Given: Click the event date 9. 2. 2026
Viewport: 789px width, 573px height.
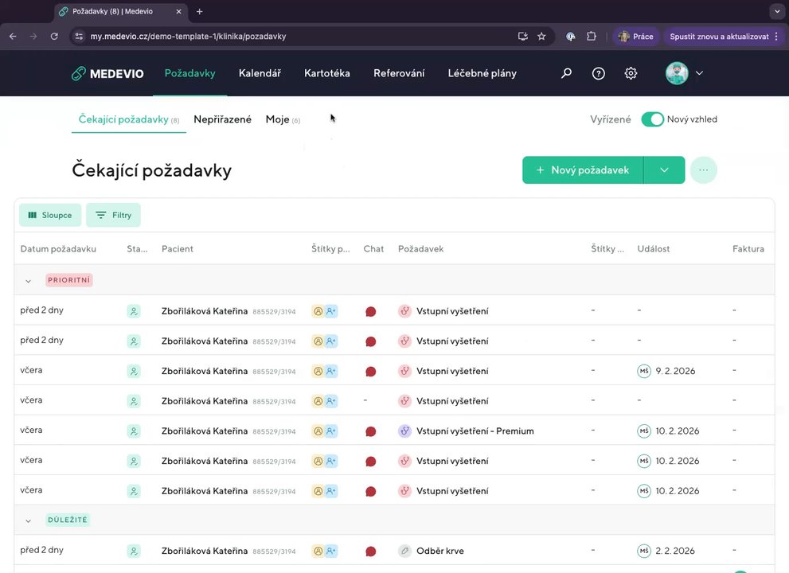Looking at the screenshot, I should [x=675, y=372].
